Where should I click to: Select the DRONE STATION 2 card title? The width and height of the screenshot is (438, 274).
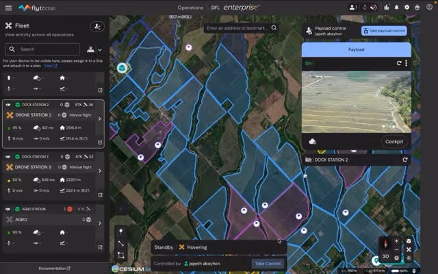pyautogui.click(x=34, y=115)
